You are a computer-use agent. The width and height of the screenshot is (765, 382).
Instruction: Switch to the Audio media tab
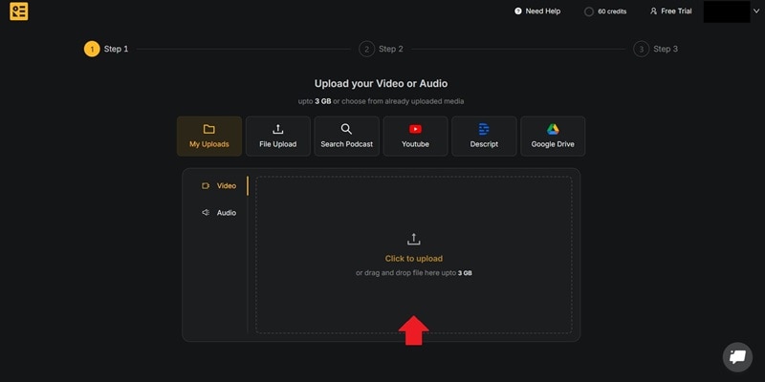(219, 212)
